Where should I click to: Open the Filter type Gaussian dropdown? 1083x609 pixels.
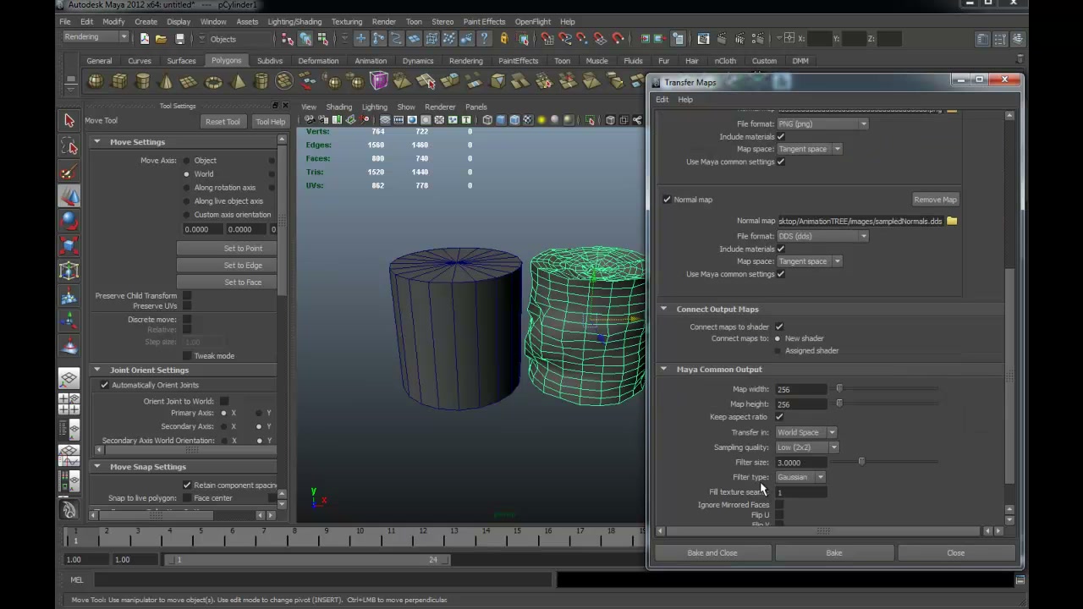800,477
